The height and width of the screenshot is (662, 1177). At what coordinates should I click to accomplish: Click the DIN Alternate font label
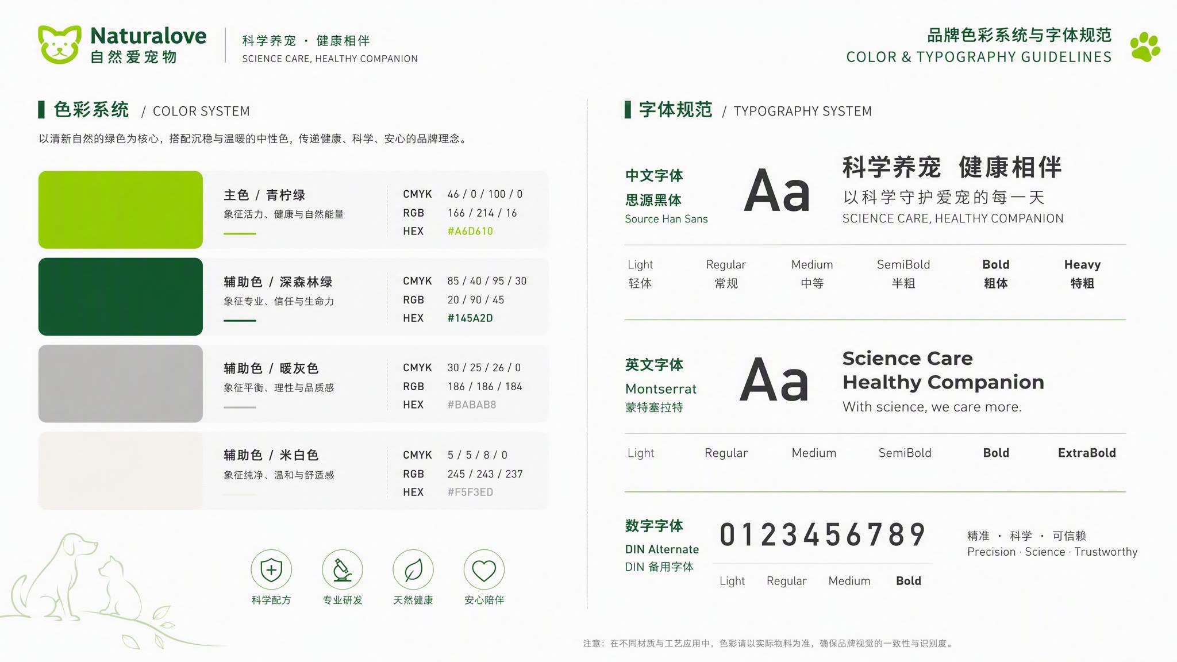662,549
